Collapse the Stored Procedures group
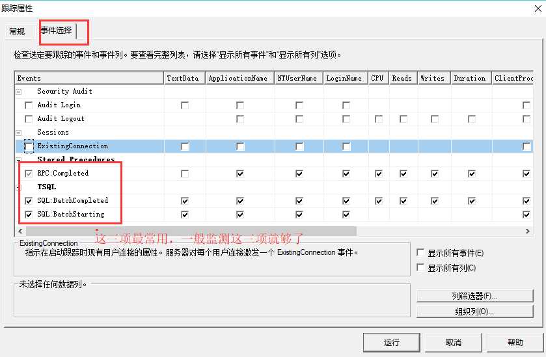This screenshot has height=357, width=546. coord(19,160)
